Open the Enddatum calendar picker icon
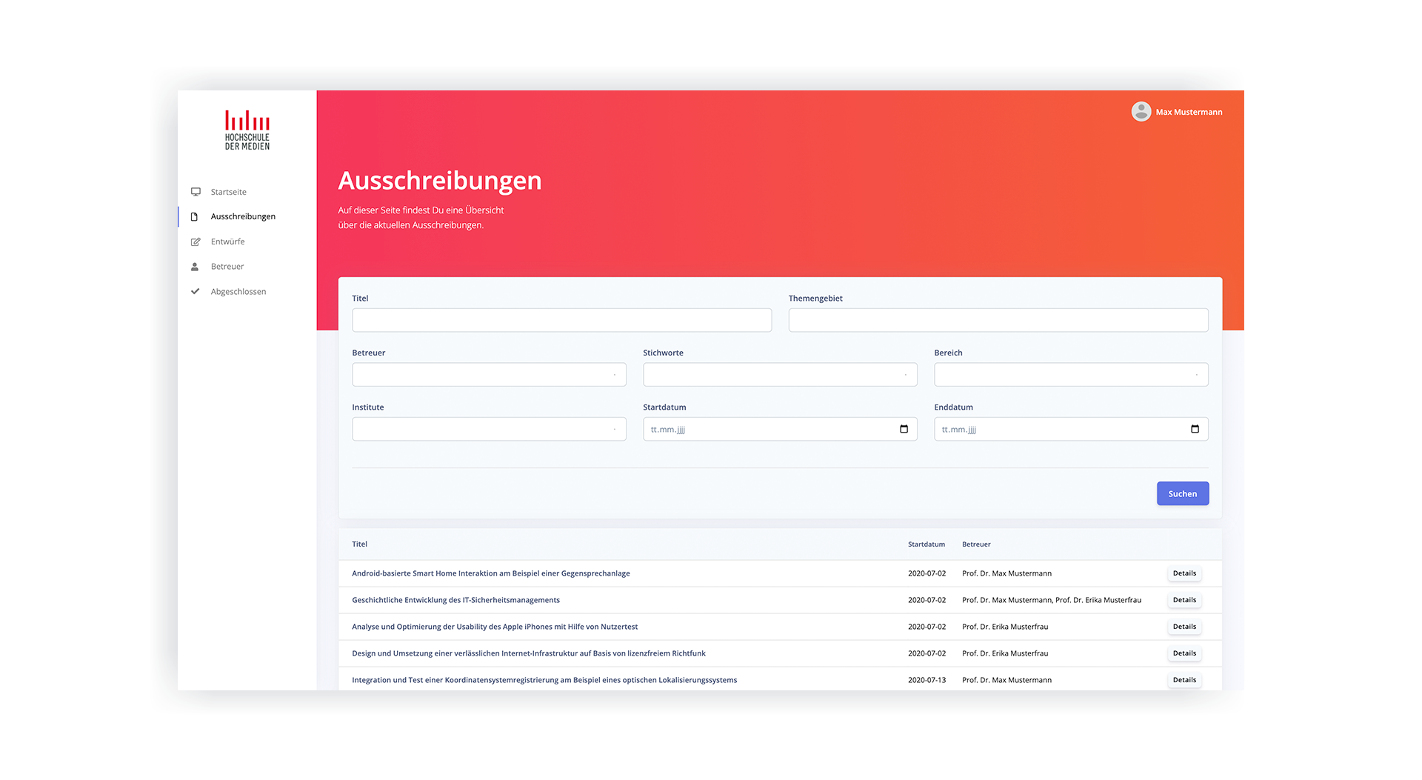 [1195, 429]
